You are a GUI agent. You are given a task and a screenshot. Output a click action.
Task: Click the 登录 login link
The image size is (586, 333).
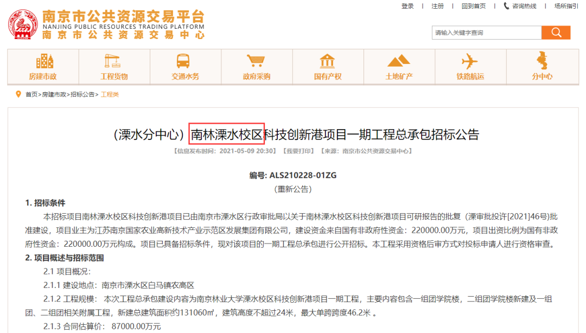click(407, 6)
